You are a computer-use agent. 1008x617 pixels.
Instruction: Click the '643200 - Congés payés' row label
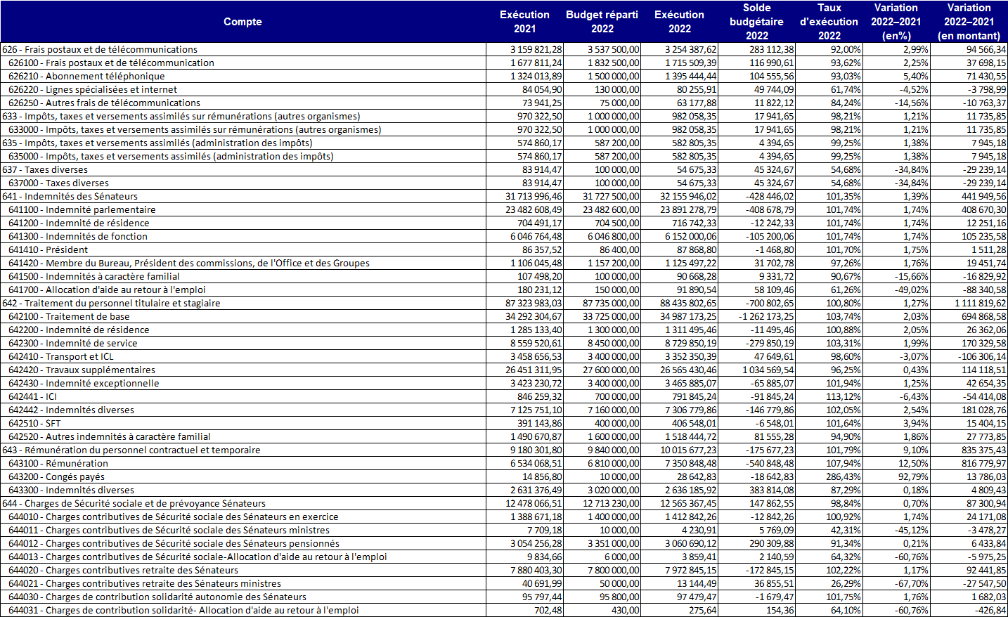pyautogui.click(x=57, y=477)
